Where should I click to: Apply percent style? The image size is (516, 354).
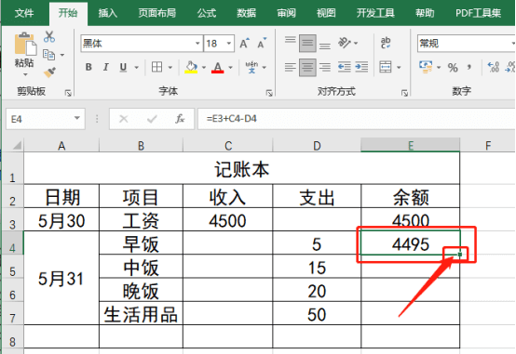(x=453, y=68)
